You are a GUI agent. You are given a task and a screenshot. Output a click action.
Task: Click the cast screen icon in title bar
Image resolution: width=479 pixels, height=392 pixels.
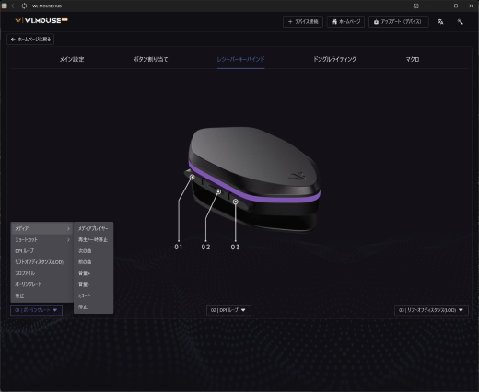coord(416,6)
